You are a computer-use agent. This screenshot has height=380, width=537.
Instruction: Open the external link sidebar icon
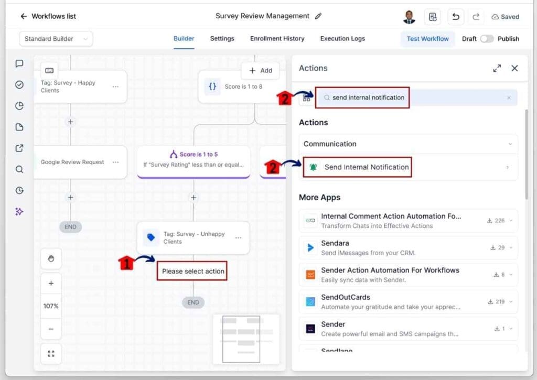click(19, 148)
